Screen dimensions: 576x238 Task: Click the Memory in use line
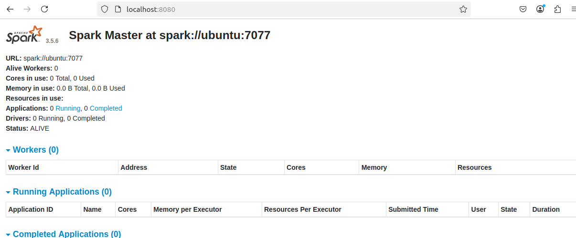pyautogui.click(x=65, y=88)
